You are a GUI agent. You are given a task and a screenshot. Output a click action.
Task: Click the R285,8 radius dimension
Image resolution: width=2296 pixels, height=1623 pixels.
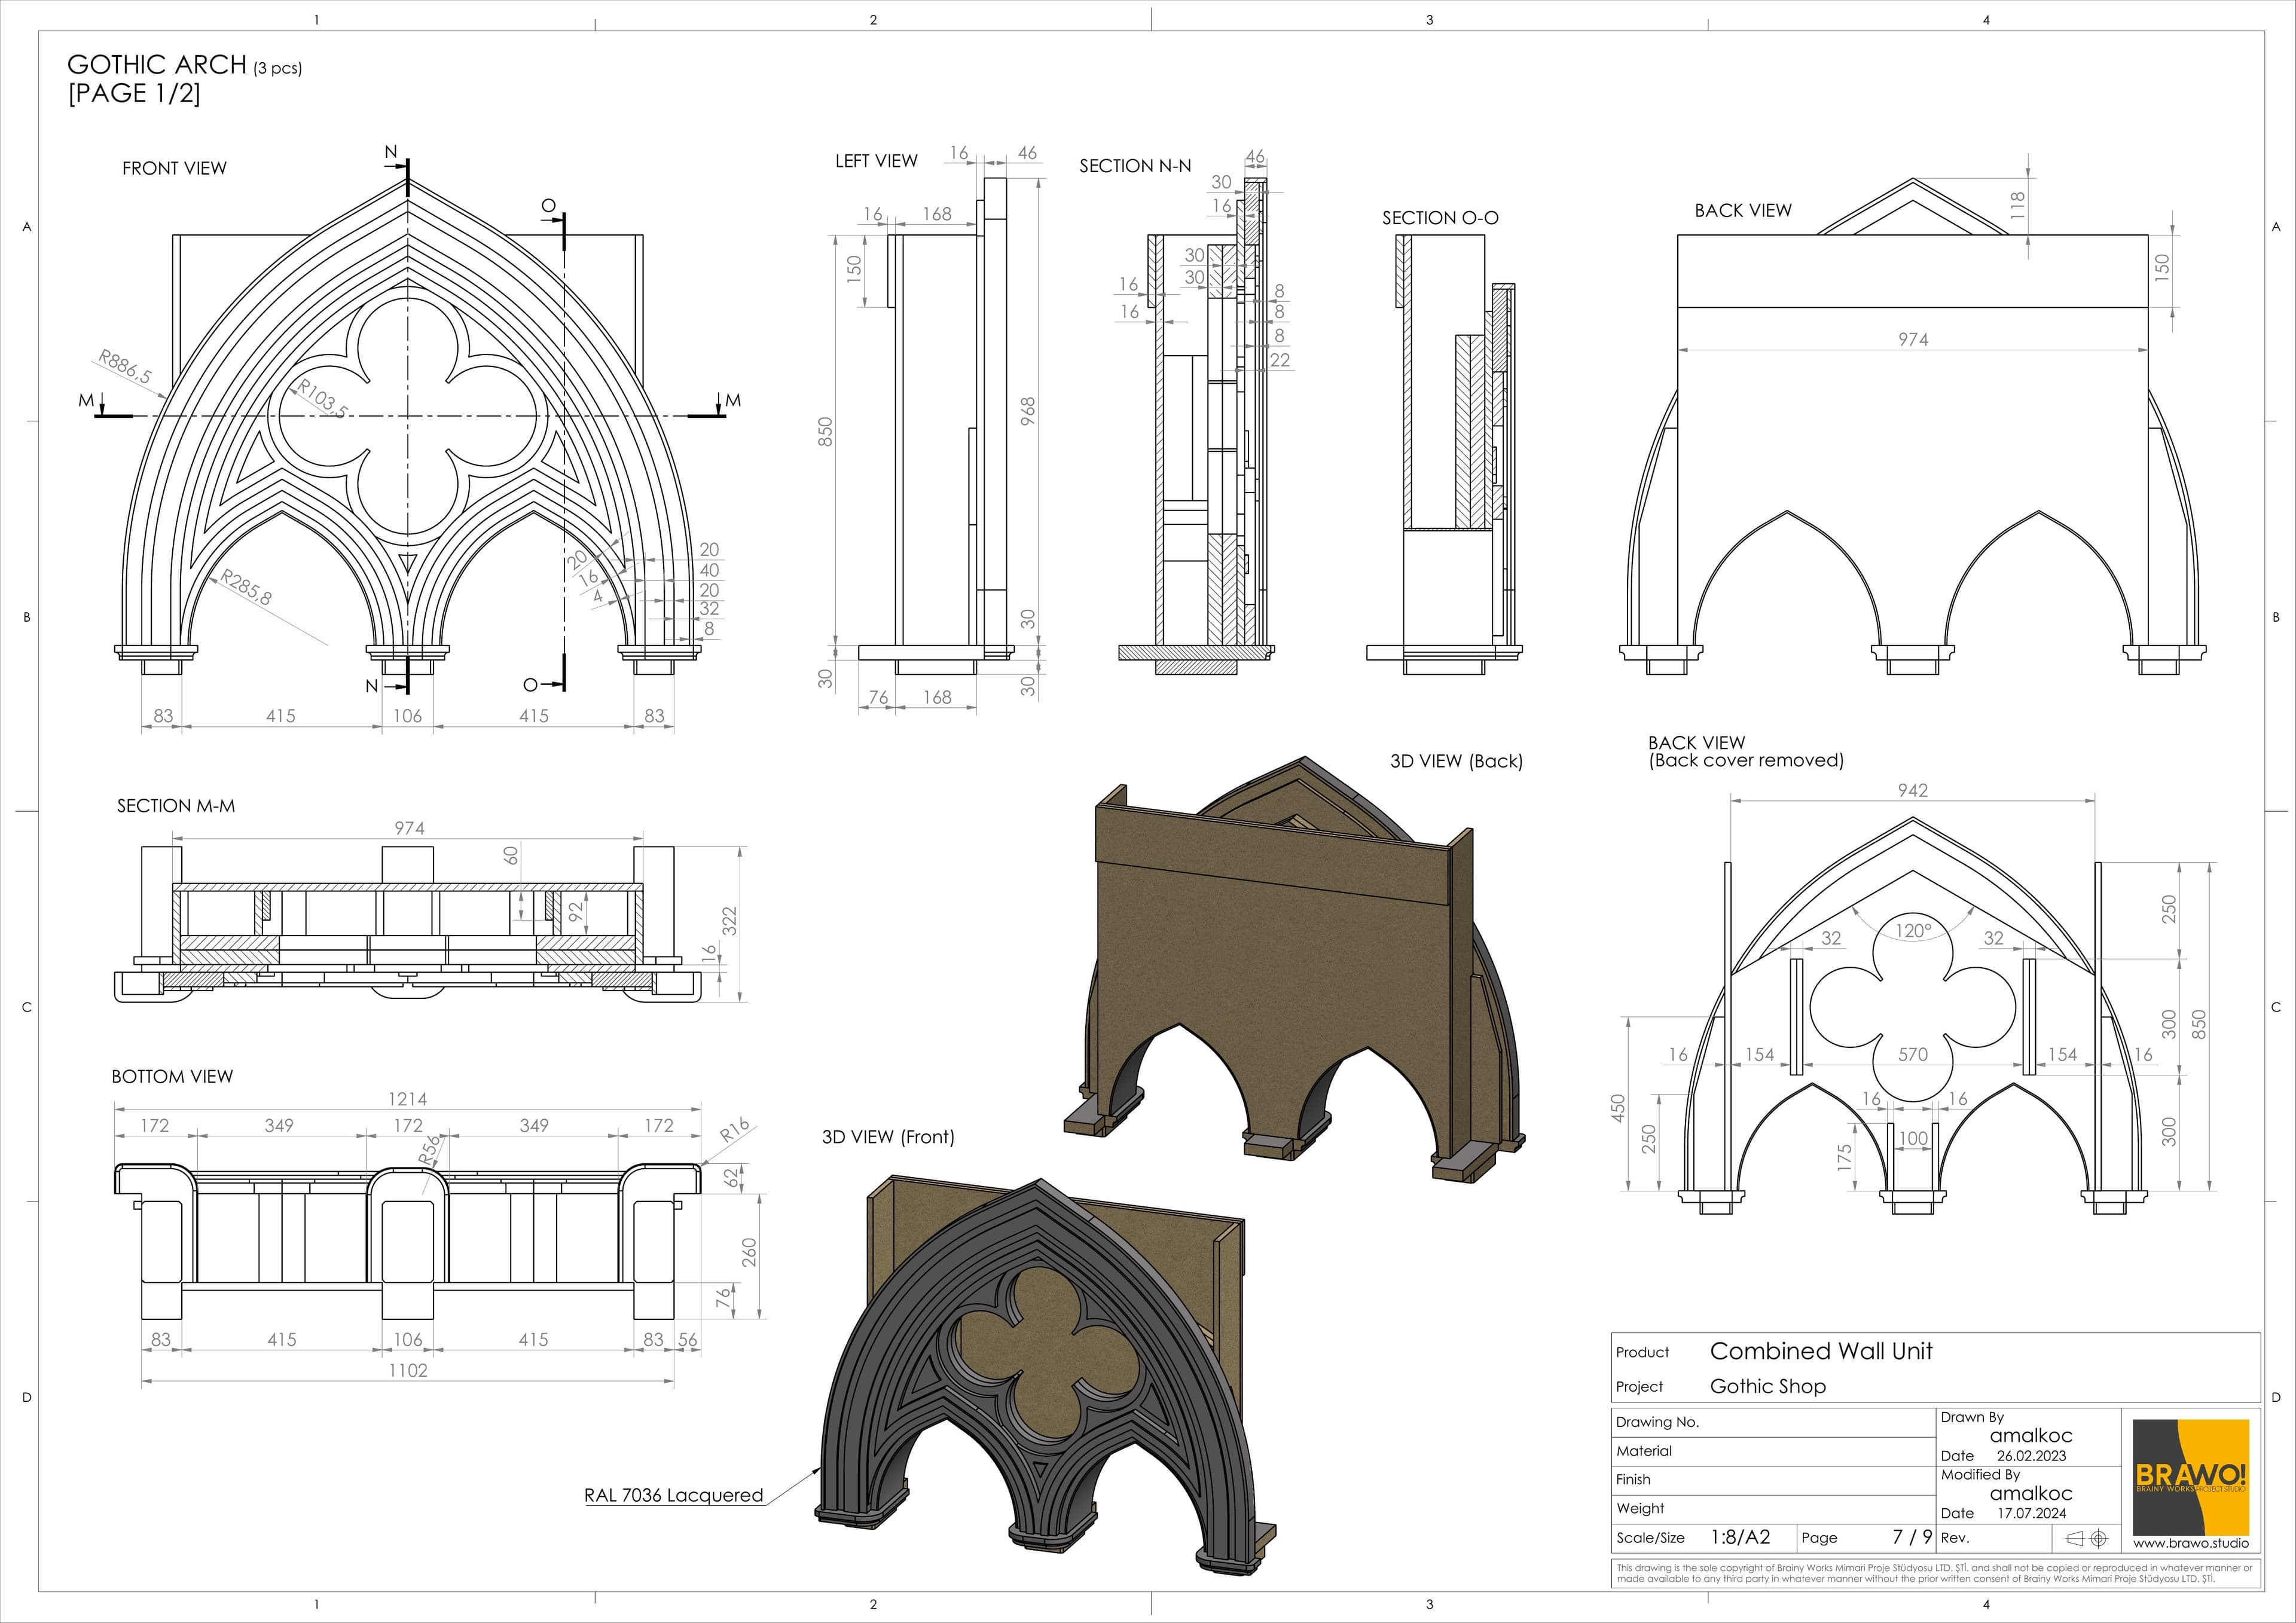(x=246, y=588)
